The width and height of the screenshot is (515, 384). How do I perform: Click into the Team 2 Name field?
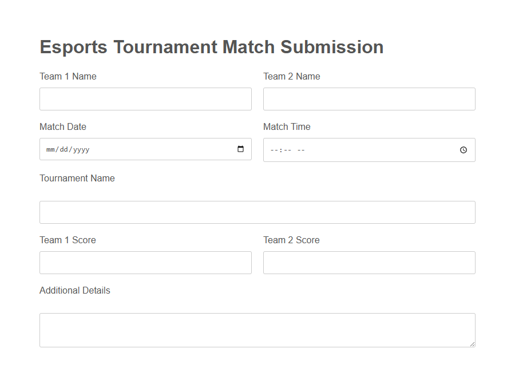tap(369, 98)
